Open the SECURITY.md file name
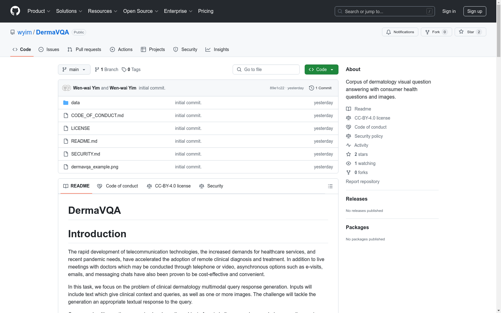The height and width of the screenshot is (313, 501). 86,154
